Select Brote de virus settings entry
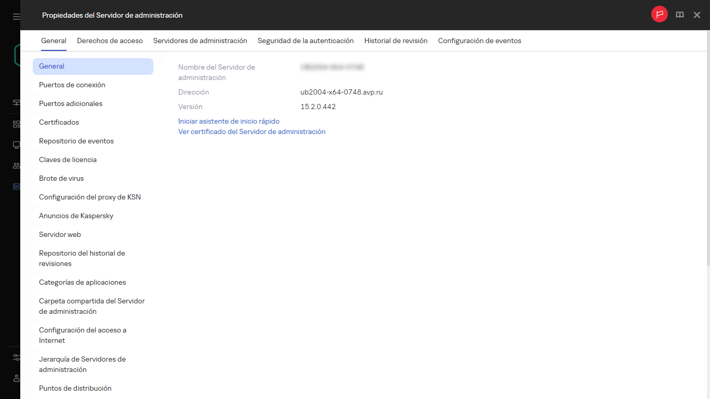 (x=61, y=178)
